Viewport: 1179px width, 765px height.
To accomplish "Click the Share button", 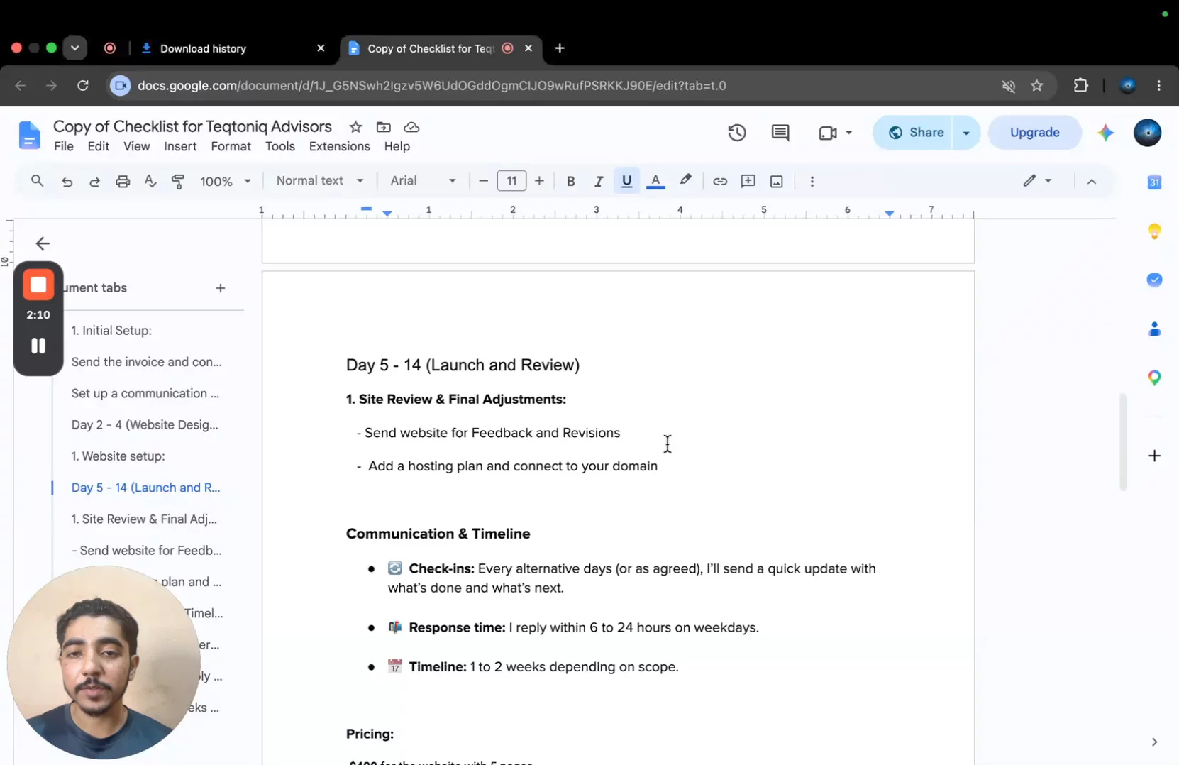I will point(916,133).
